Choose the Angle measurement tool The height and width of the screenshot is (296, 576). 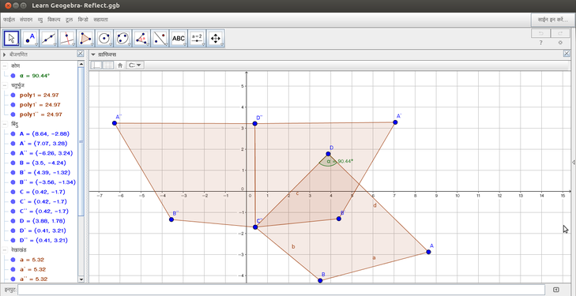click(141, 38)
